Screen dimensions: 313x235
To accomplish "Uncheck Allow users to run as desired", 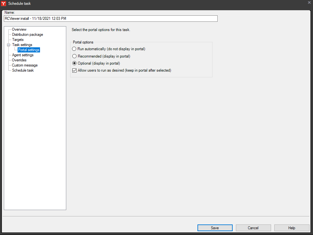I will tap(74, 70).
